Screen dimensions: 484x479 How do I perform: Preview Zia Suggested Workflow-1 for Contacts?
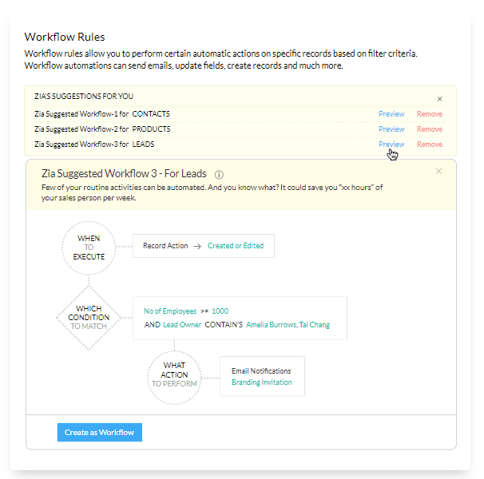pos(391,114)
